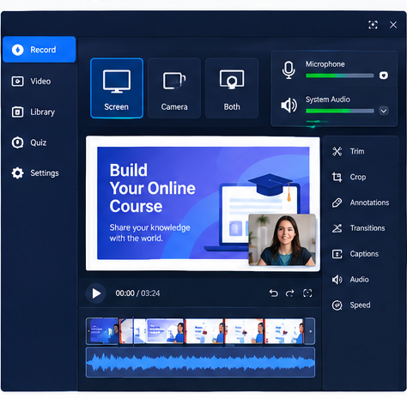Click the fullscreen icon beside redo
The height and width of the screenshot is (399, 407).
tap(307, 293)
